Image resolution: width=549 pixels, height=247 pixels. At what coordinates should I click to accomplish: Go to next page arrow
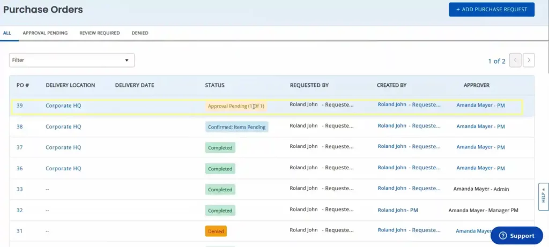tap(529, 61)
